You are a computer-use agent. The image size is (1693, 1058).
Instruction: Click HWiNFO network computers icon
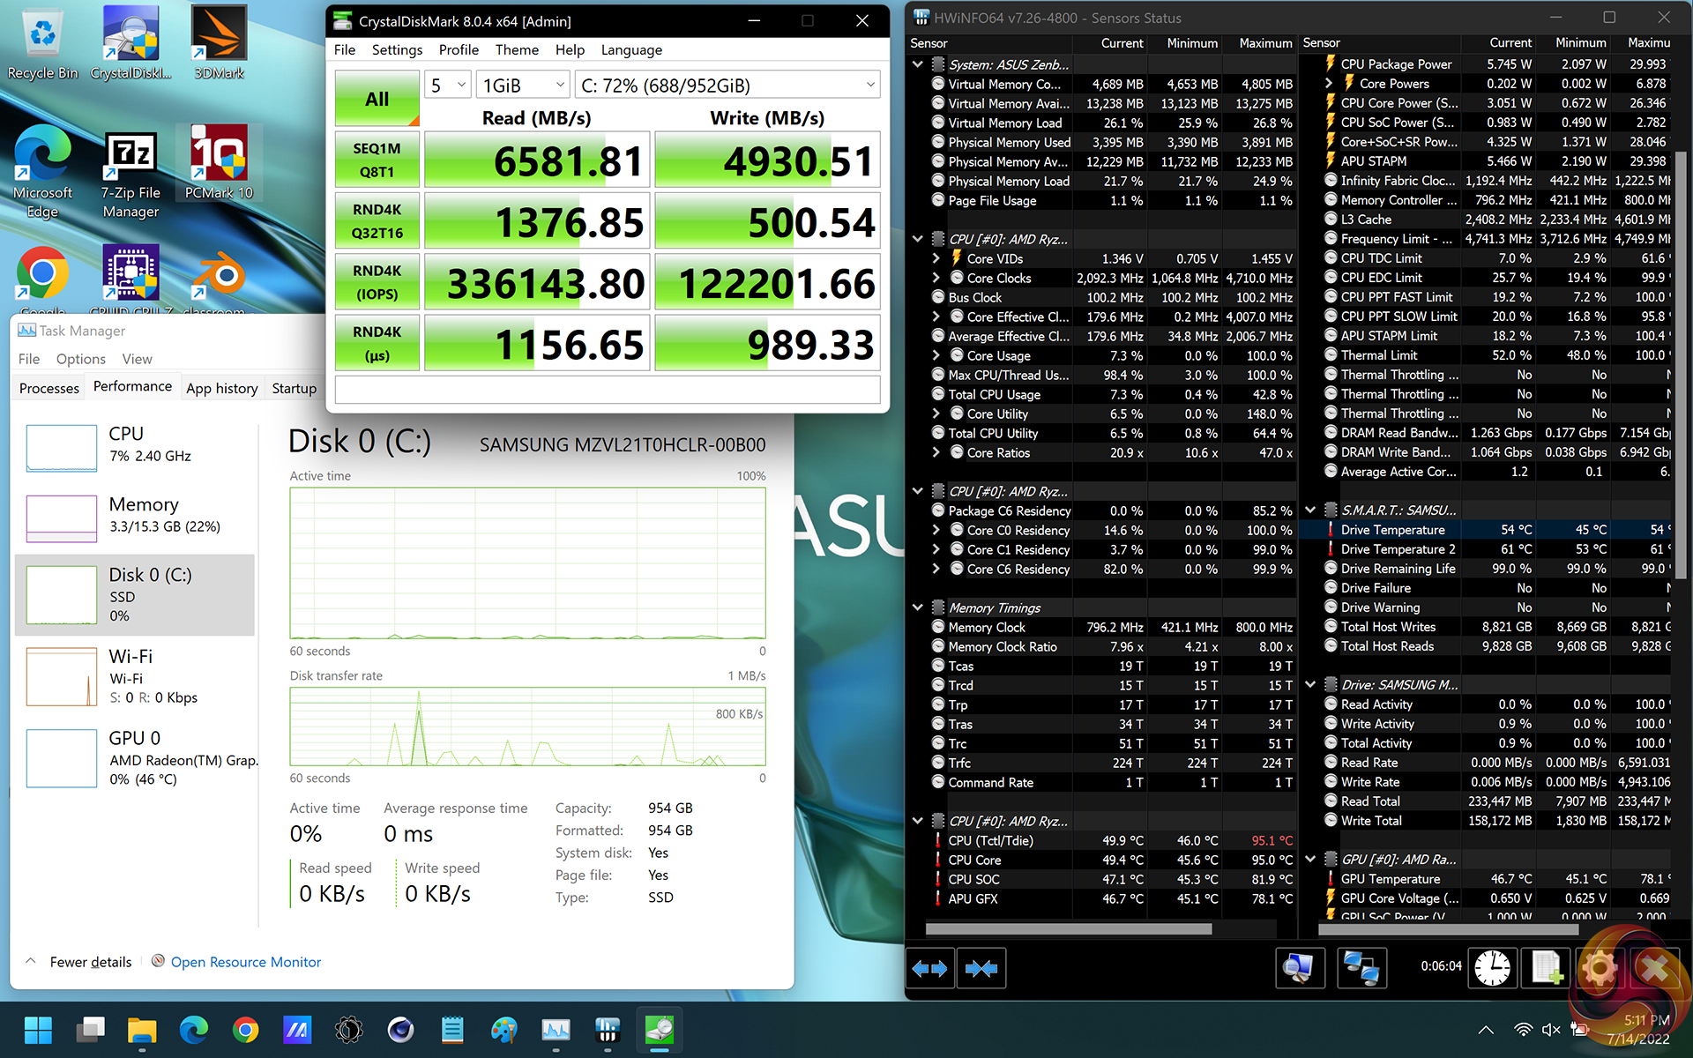click(1361, 968)
